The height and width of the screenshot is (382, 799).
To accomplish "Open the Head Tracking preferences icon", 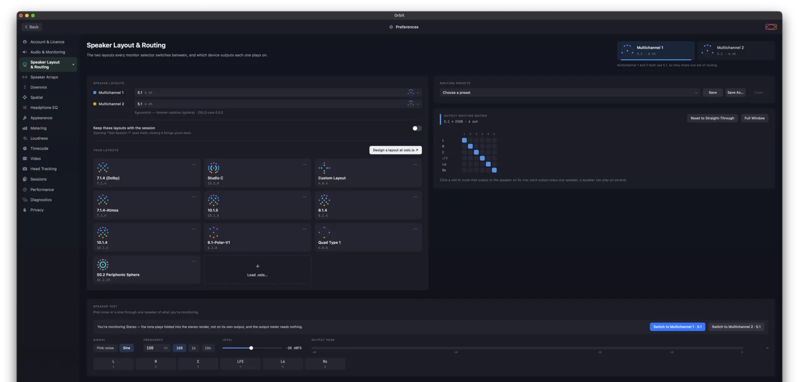I will (24, 169).
